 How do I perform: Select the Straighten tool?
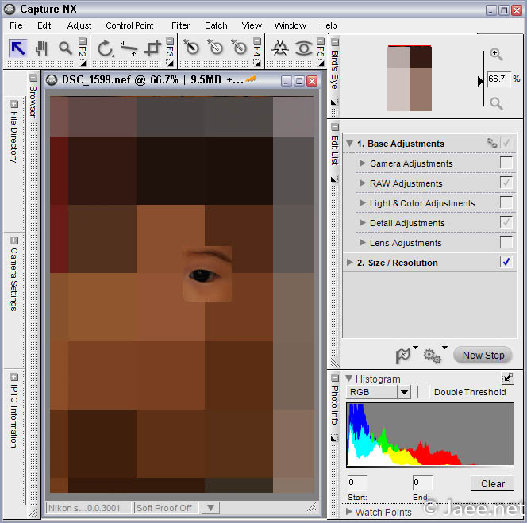coord(129,48)
